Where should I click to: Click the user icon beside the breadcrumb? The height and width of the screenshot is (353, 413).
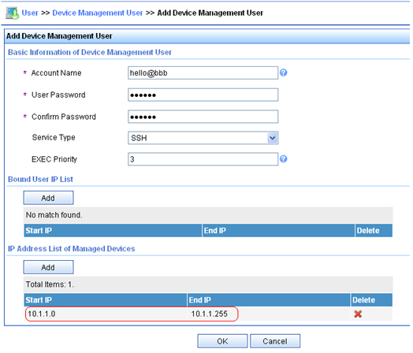[x=12, y=13]
